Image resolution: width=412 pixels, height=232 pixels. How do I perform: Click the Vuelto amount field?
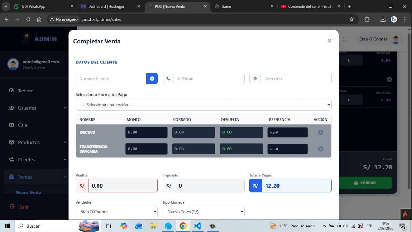(123, 186)
